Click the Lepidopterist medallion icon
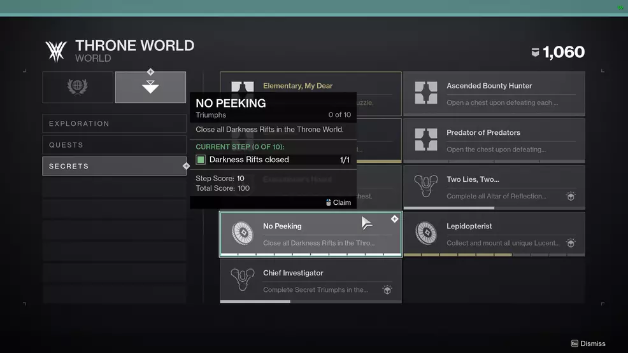The width and height of the screenshot is (628, 353). point(425,233)
